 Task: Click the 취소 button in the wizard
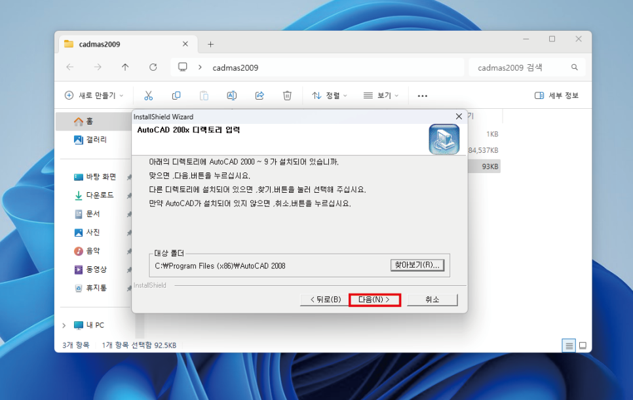[x=432, y=300]
